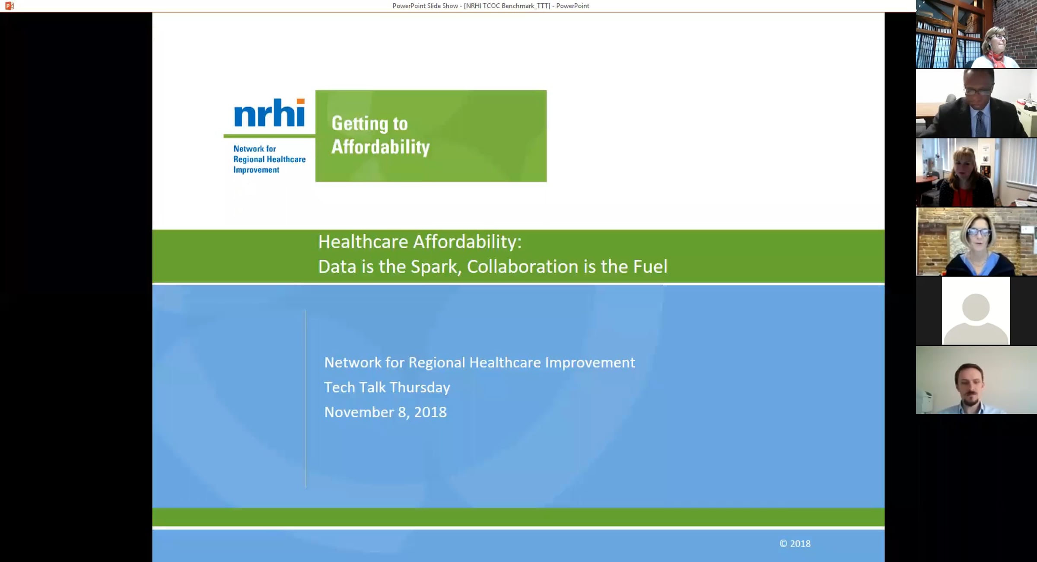Click the 'November 8, 2018' date text
The image size is (1037, 562).
tap(385, 412)
